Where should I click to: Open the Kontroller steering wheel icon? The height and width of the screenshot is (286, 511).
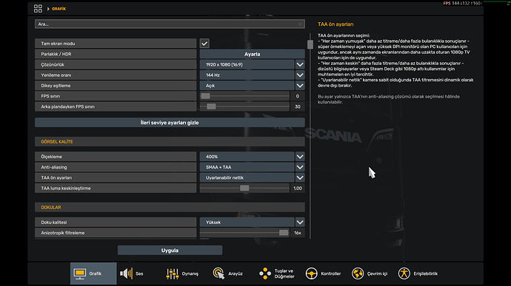click(311, 273)
